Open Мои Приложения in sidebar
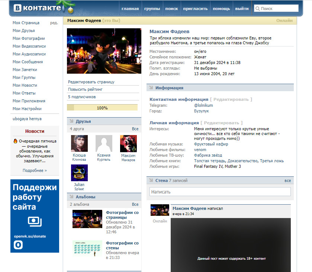The height and width of the screenshot is (272, 312). [x=29, y=101]
